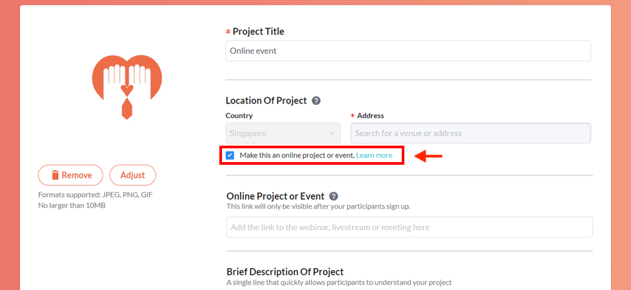The height and width of the screenshot is (290, 631).
Task: Click the Online Project or Event heading
Action: point(276,196)
